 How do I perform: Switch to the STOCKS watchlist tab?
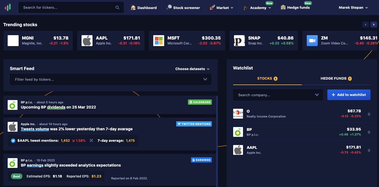click(x=267, y=79)
